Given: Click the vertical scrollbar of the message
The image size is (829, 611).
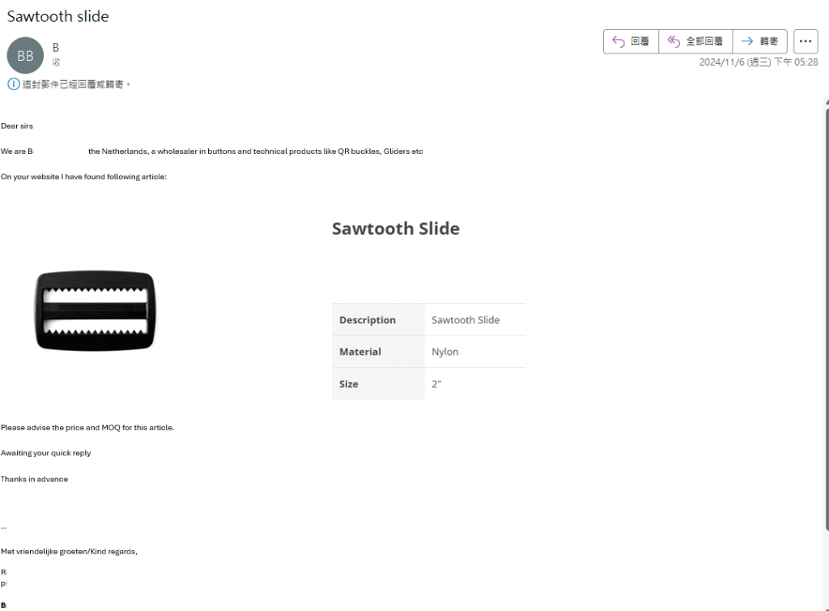Looking at the screenshot, I should [827, 318].
